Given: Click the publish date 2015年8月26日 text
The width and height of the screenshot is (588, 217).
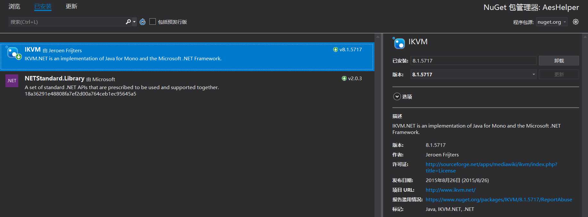Looking at the screenshot, I should click(x=457, y=180).
